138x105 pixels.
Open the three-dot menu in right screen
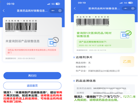click(125, 8)
